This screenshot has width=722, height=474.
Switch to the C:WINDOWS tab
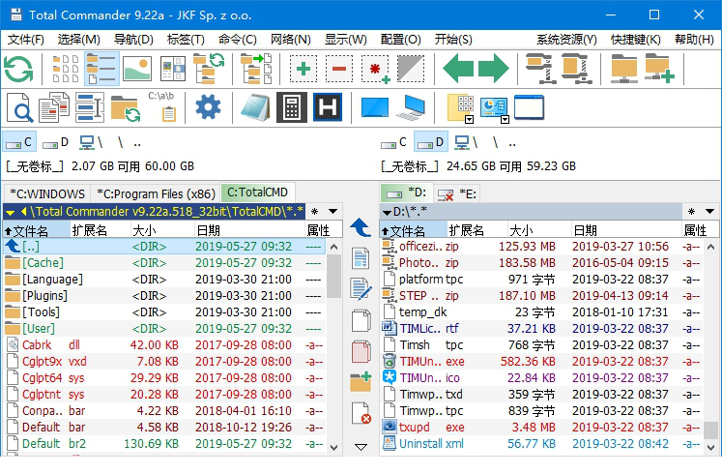[47, 193]
